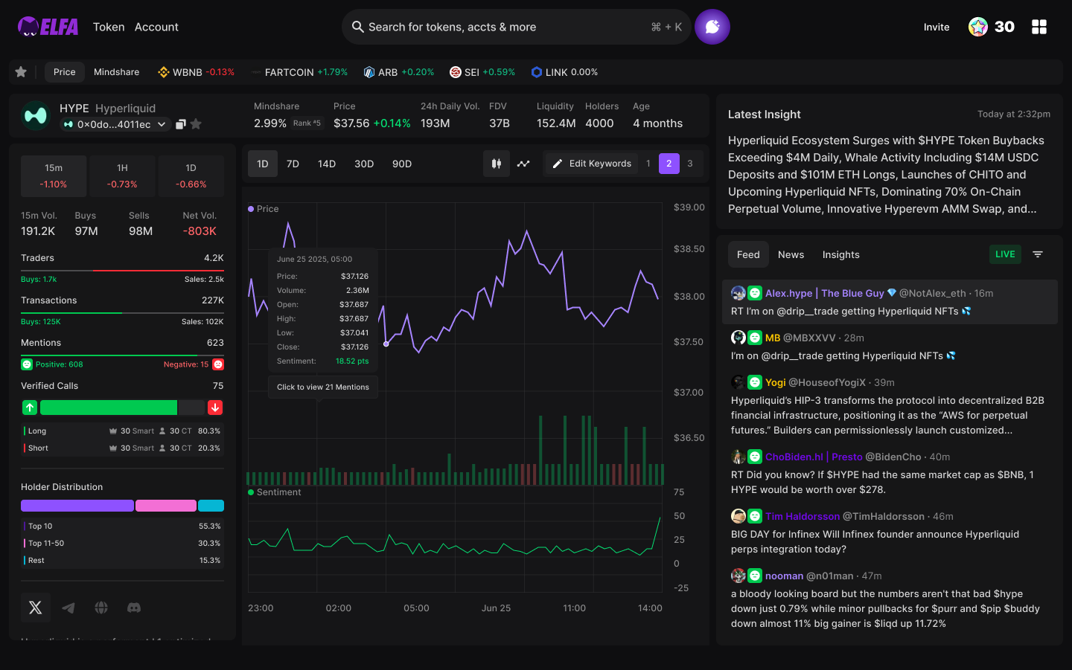Select FARTCOIN in the ticker bar

pos(300,72)
